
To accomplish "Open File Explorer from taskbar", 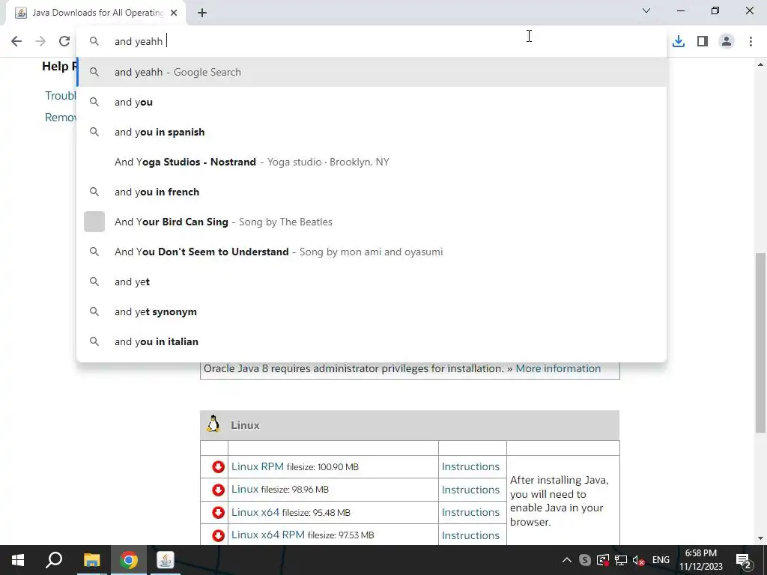I will pos(91,560).
